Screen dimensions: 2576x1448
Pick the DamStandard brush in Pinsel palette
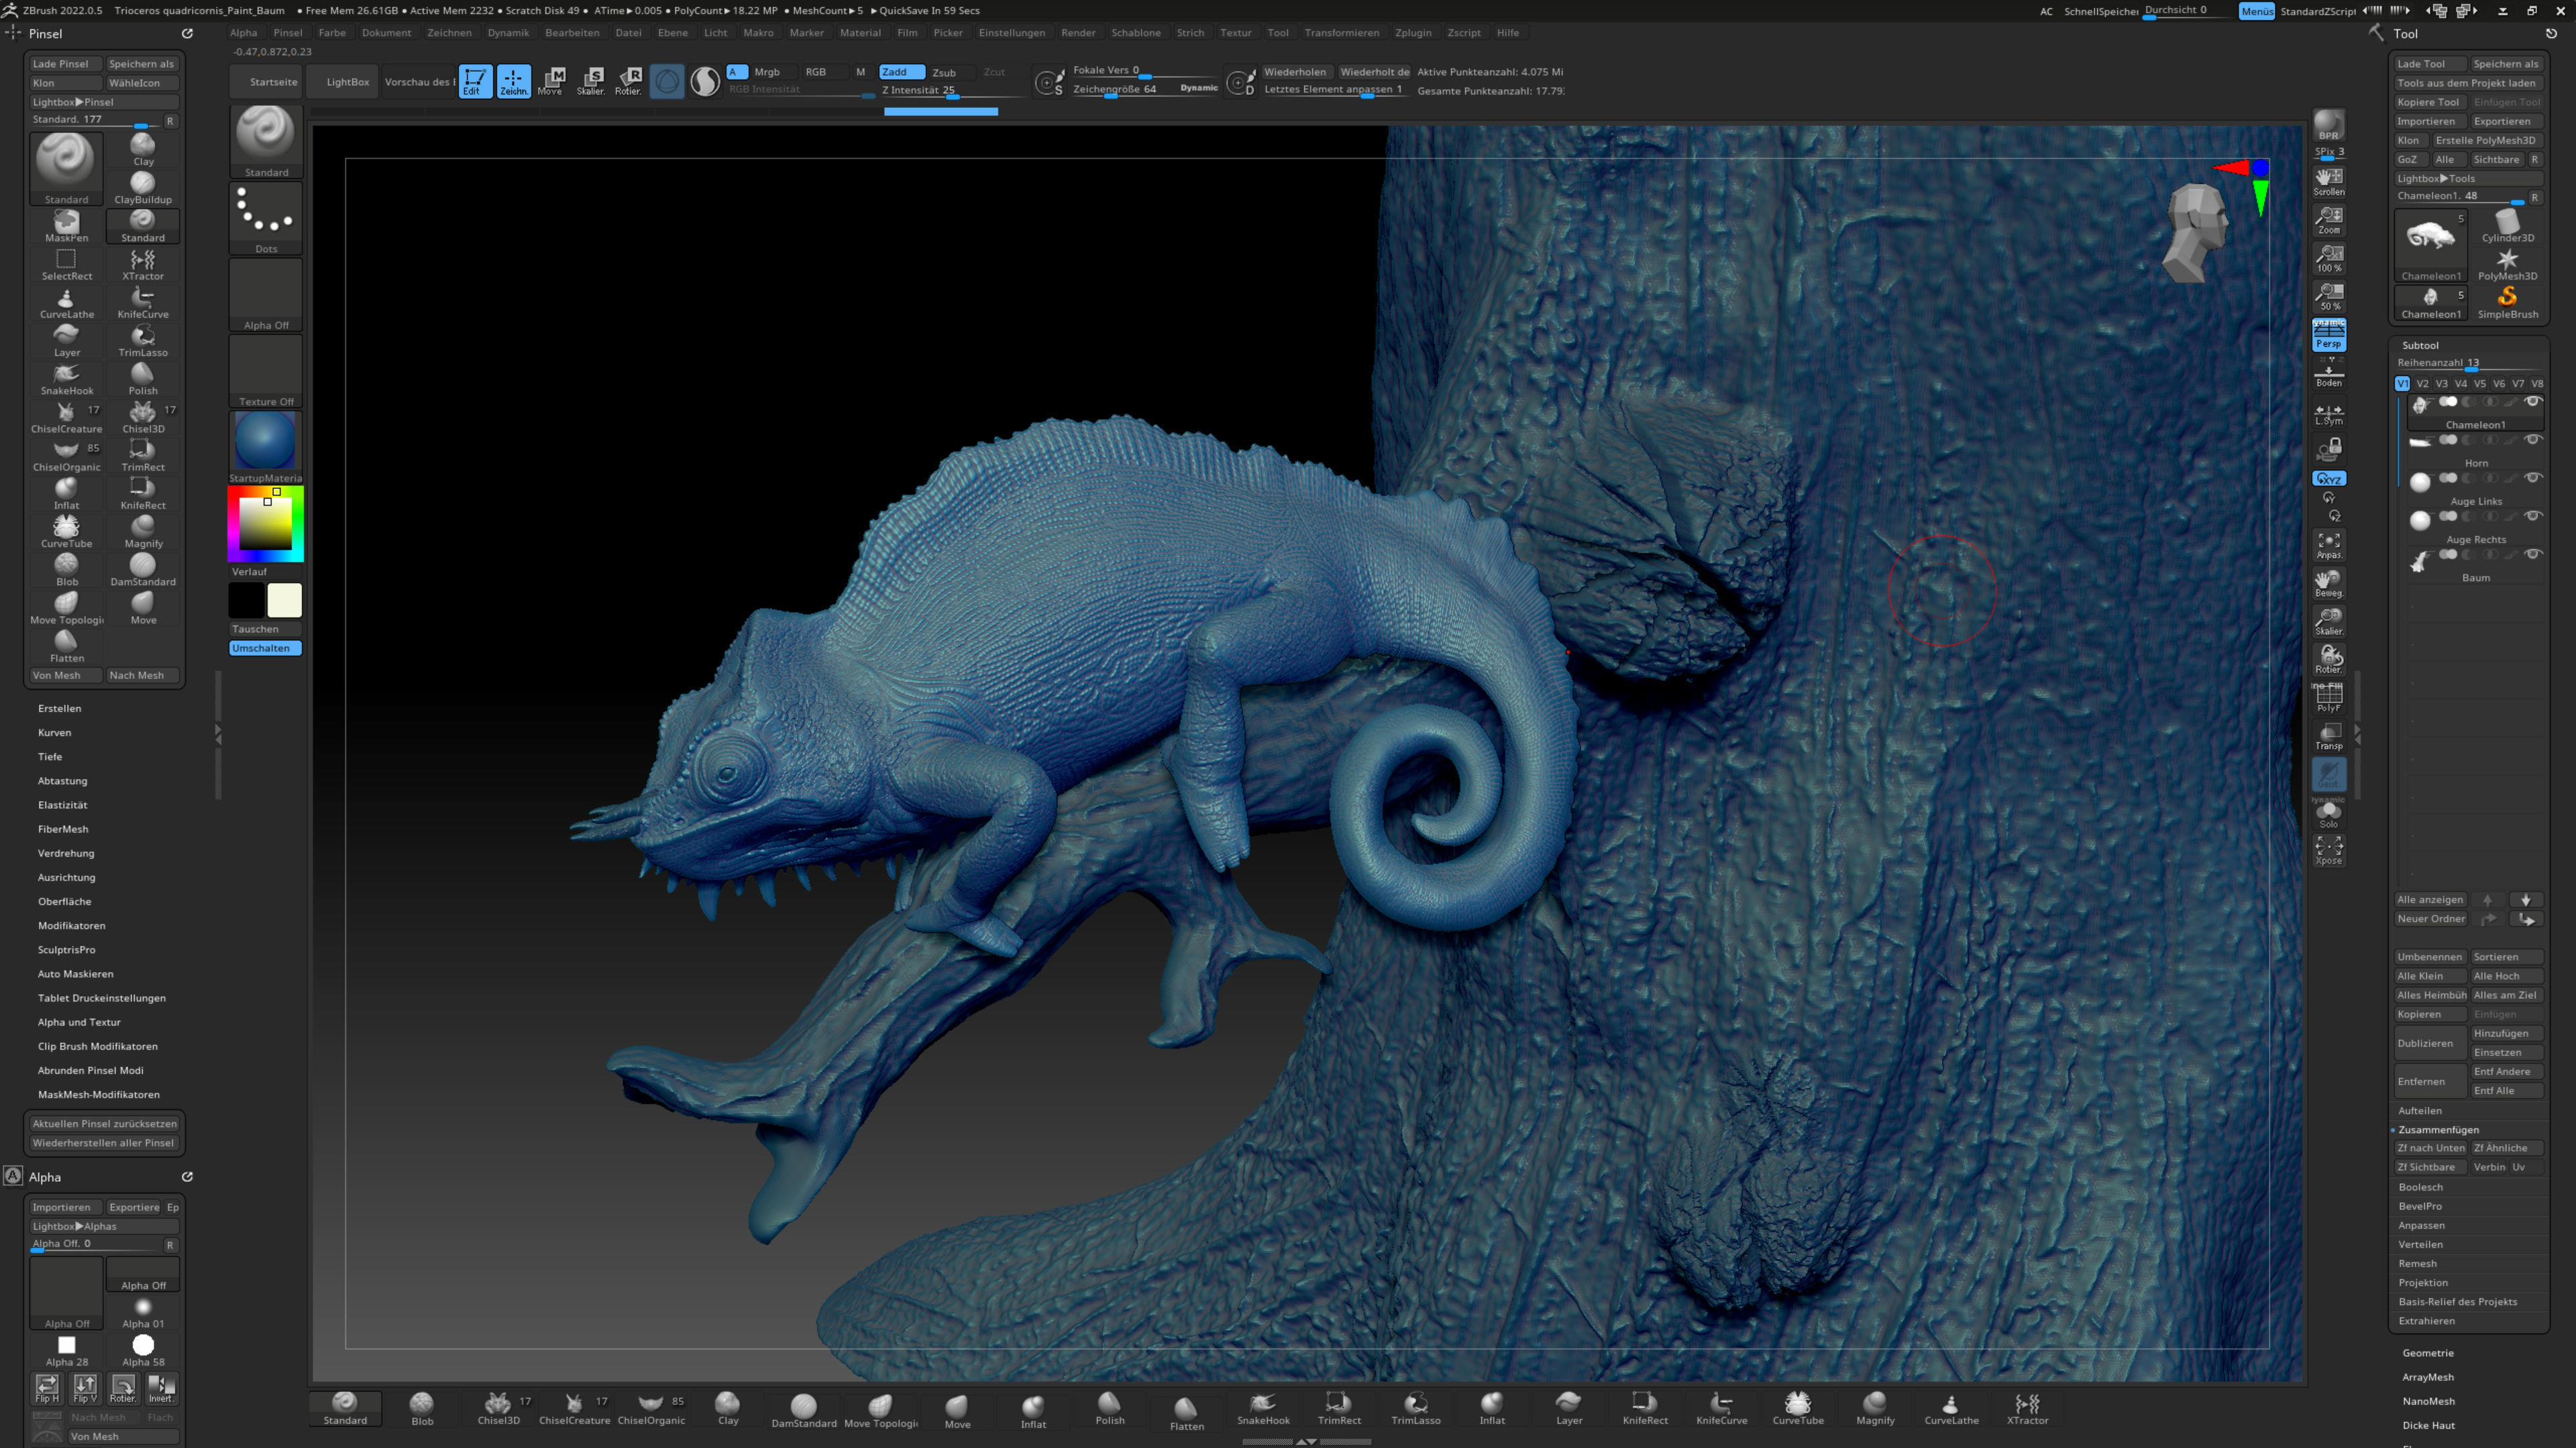pos(143,570)
